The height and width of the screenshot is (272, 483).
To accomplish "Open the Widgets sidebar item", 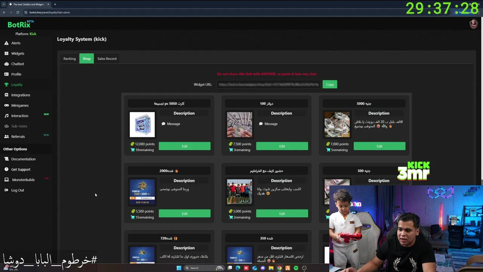I will pyautogui.click(x=17, y=53).
